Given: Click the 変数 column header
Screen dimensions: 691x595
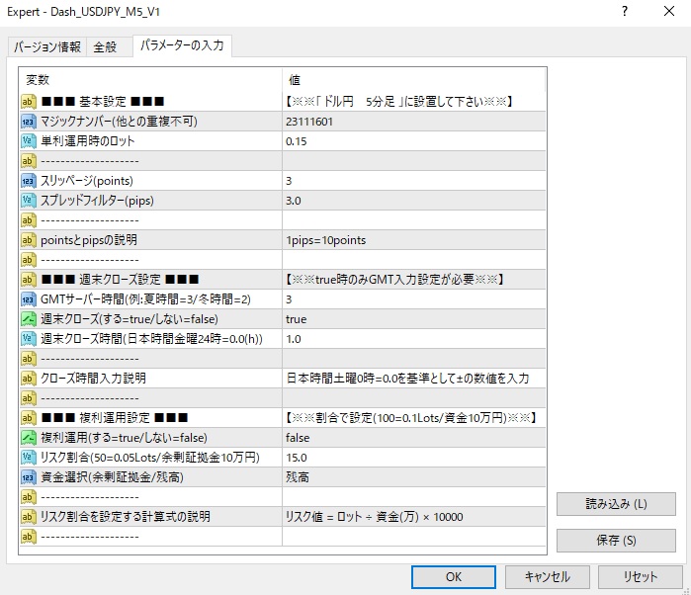Looking at the screenshot, I should (150, 80).
